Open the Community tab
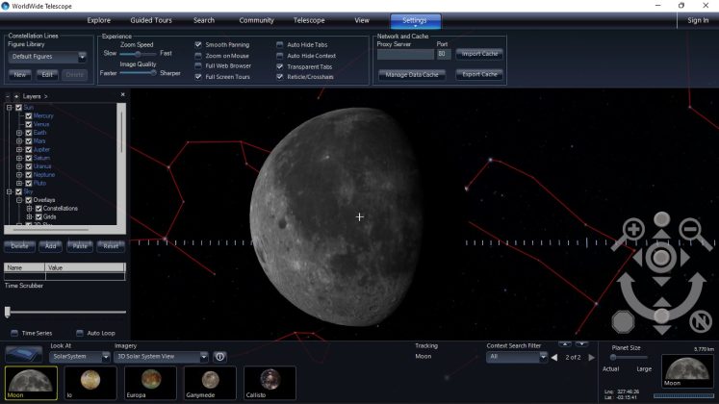This screenshot has height=404, width=719. [x=256, y=20]
